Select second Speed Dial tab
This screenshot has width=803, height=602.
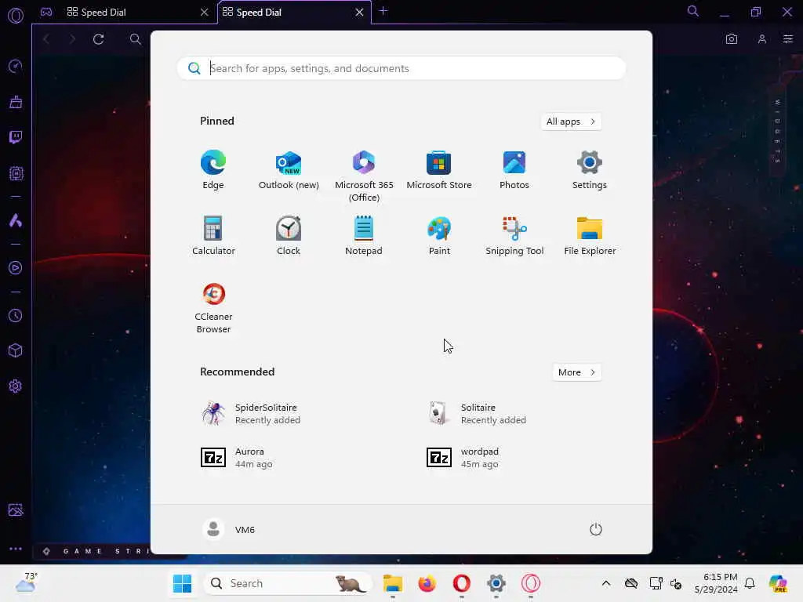(294, 13)
